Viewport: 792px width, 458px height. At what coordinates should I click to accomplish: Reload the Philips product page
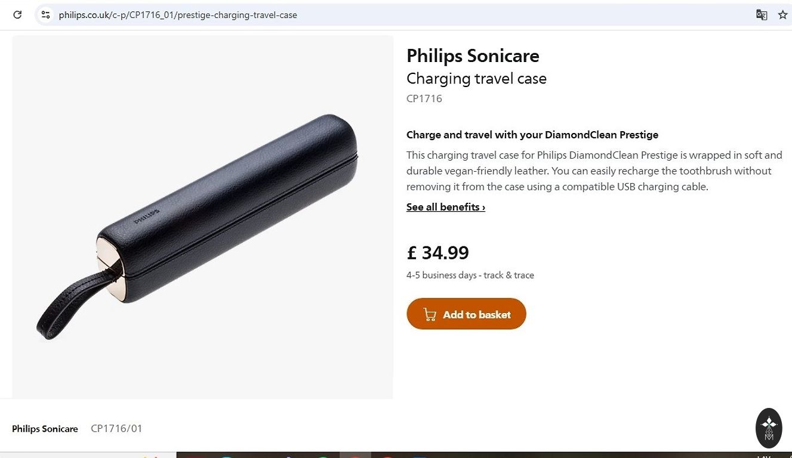(17, 15)
